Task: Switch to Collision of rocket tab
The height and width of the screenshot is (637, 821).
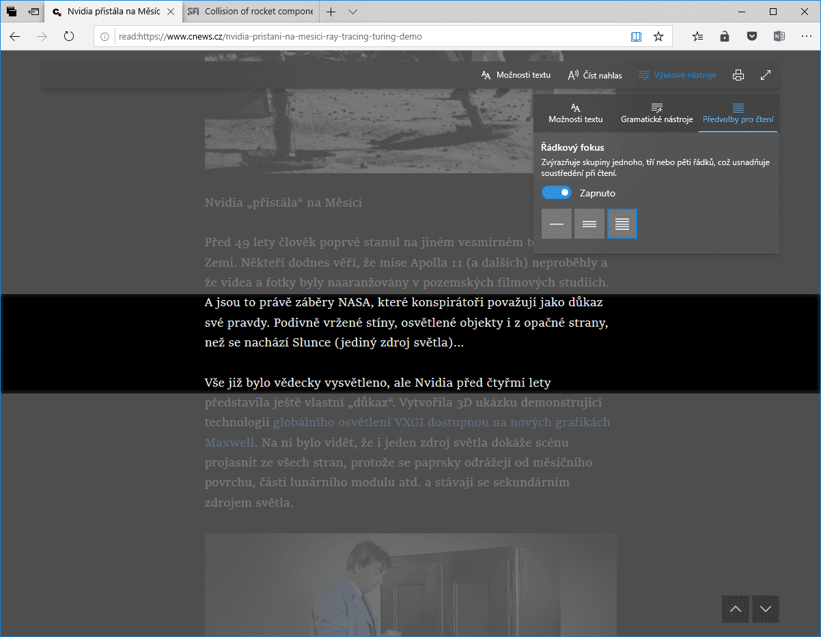Action: [251, 12]
